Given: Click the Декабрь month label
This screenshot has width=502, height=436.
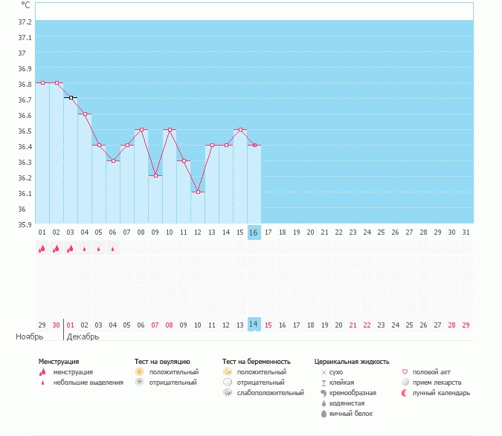Looking at the screenshot, I should pos(83,336).
